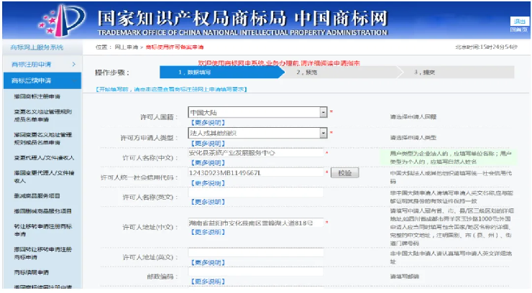Open the 许可人国籍 dropdown
The height and width of the screenshot is (293, 532).
pos(323,113)
